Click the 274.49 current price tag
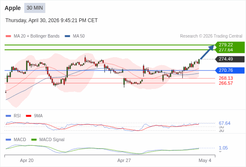The width and height of the screenshot is (246, 167). point(229,59)
